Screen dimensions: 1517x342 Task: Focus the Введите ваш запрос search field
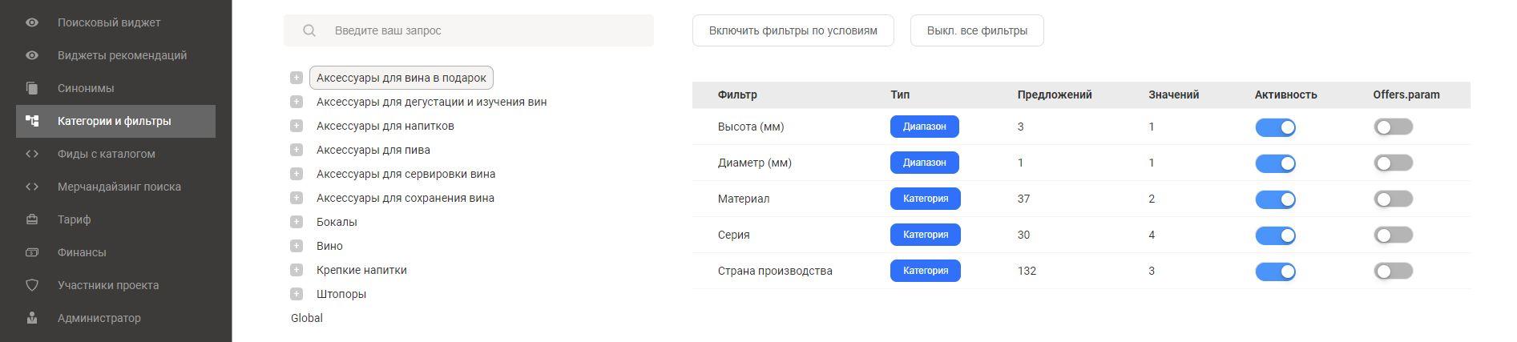tap(469, 30)
